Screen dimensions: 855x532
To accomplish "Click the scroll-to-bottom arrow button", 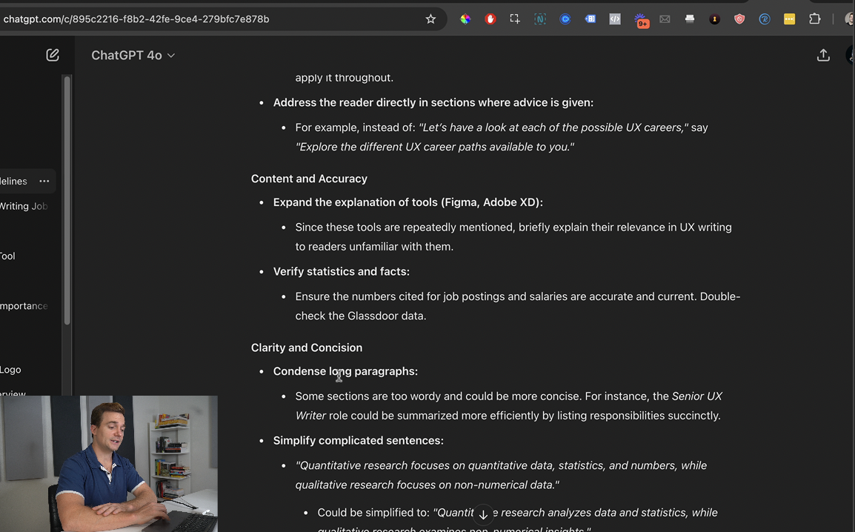I will pyautogui.click(x=483, y=514).
